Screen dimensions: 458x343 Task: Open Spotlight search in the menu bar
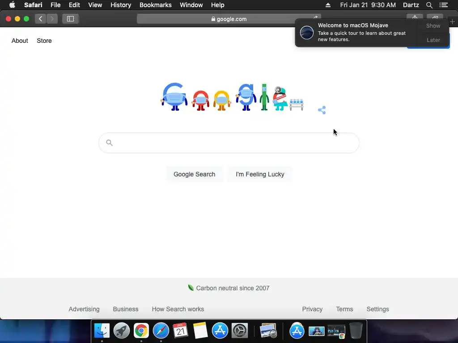click(429, 5)
